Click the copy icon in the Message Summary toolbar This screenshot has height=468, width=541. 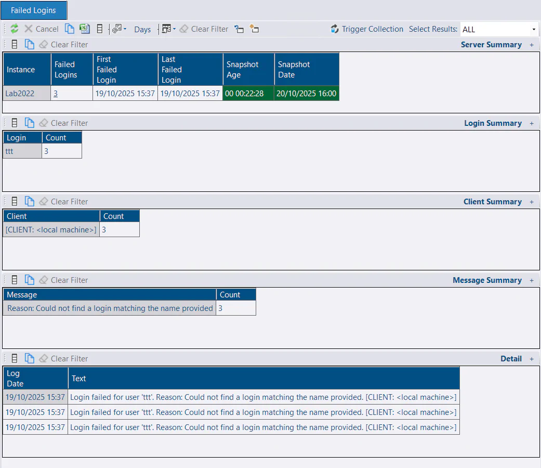pyautogui.click(x=29, y=280)
